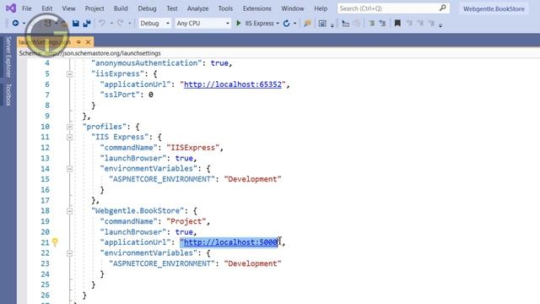Collapse the IIS Express profile on line 11

(69, 137)
